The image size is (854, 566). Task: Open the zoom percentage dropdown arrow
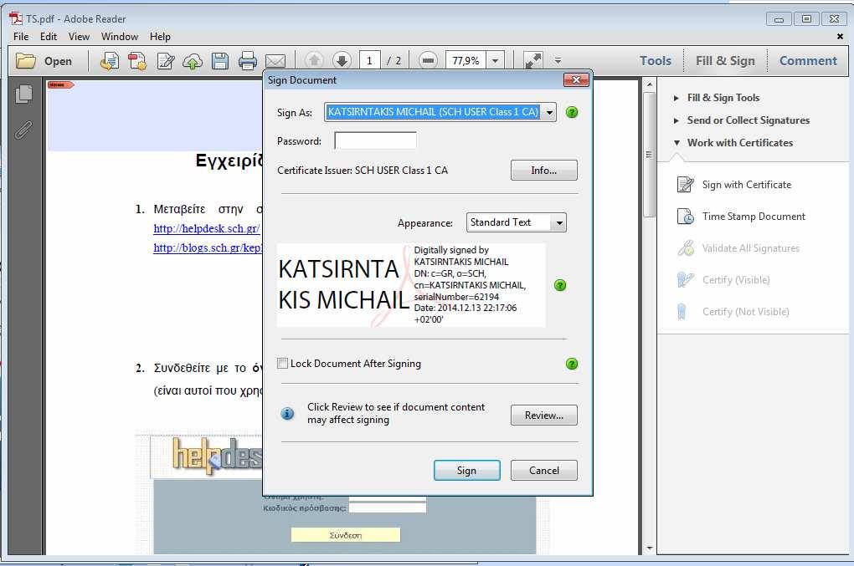click(495, 61)
